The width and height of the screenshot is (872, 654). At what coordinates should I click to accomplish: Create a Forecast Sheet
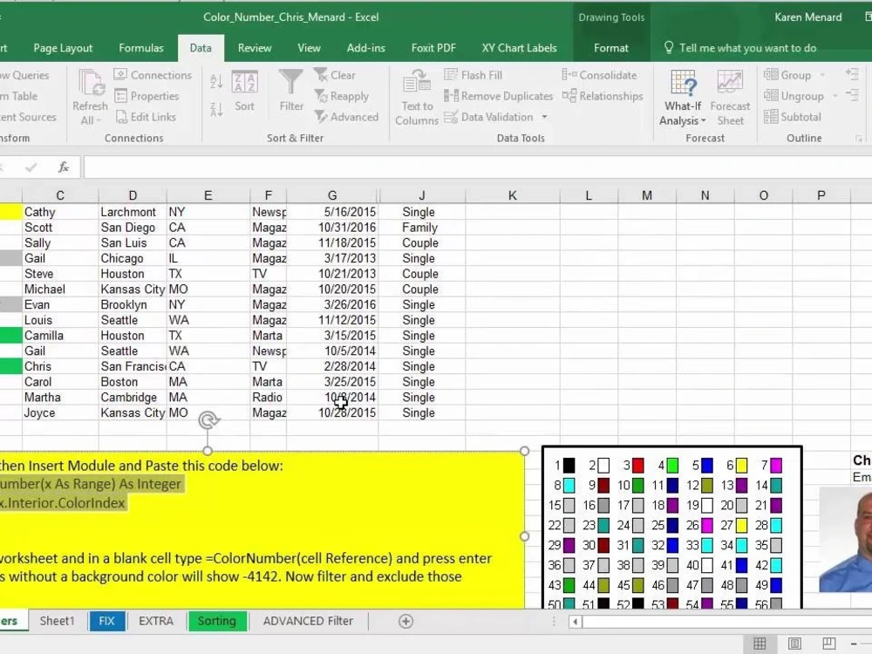730,98
